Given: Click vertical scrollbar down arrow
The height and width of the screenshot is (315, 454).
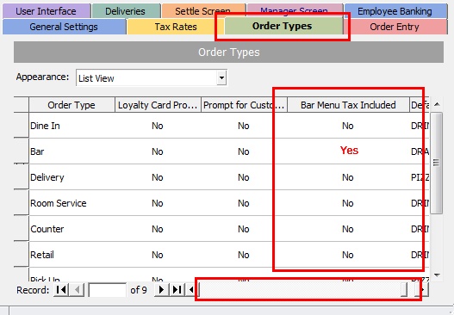Looking at the screenshot, I should pos(437,275).
